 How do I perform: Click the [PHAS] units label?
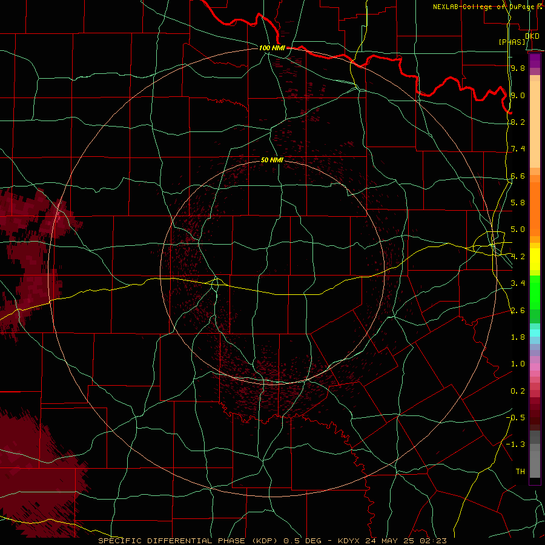(x=512, y=42)
